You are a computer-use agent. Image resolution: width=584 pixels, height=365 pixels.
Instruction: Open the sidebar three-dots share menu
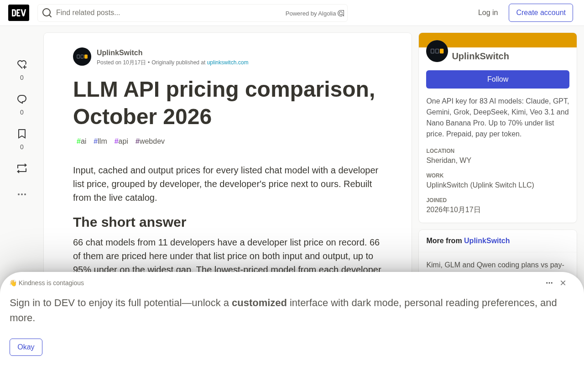(22, 194)
